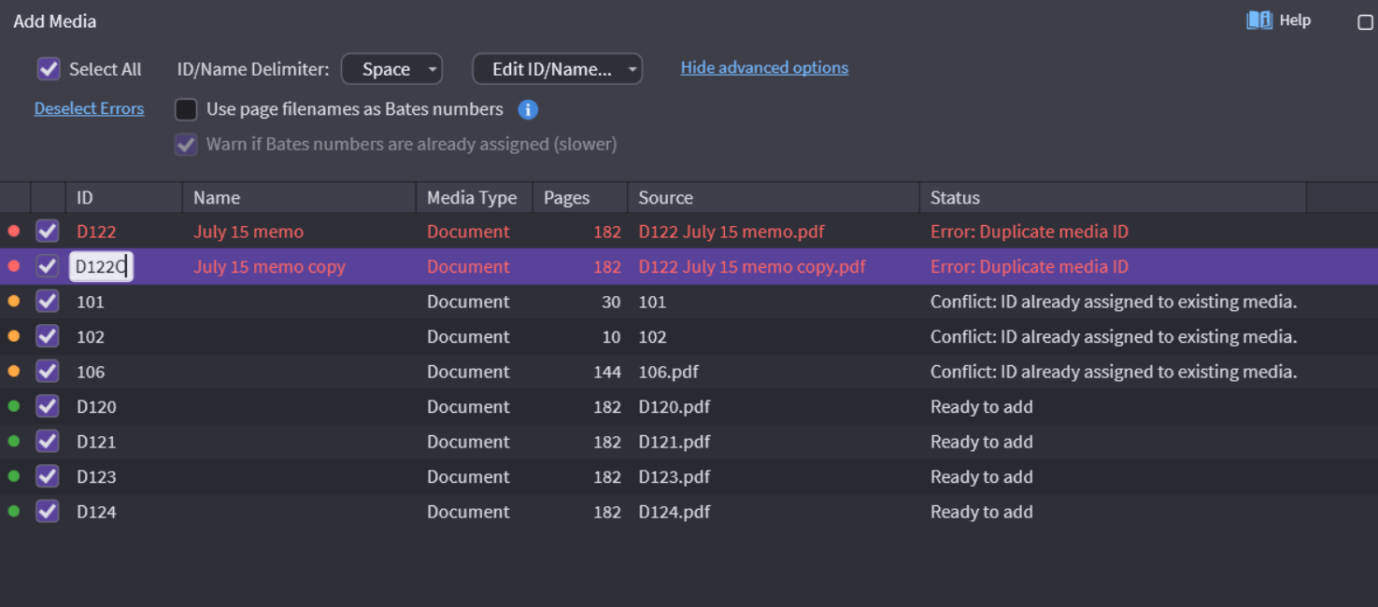Open the ID/Name Delimiter Space dropdown
Image resolution: width=1378 pixels, height=607 pixels.
[x=391, y=69]
